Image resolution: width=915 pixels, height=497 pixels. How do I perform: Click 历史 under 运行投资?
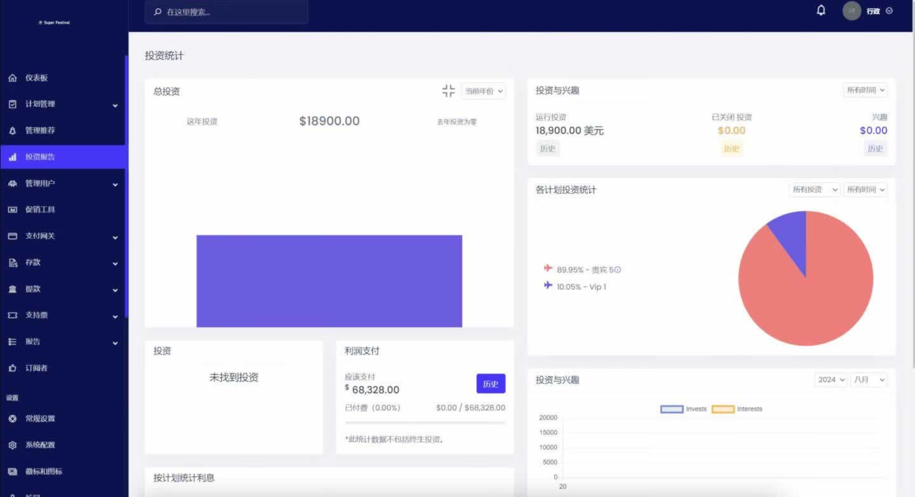[x=547, y=149]
